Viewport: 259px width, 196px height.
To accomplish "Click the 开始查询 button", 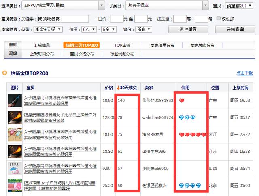I will click(235, 29).
